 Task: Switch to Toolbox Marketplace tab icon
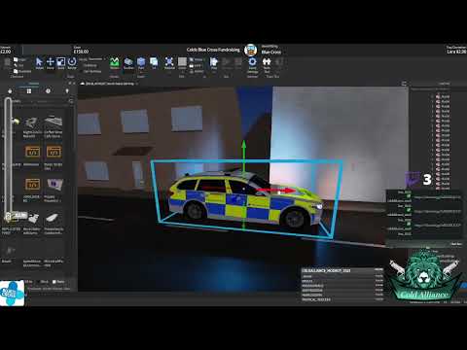click(x=10, y=91)
